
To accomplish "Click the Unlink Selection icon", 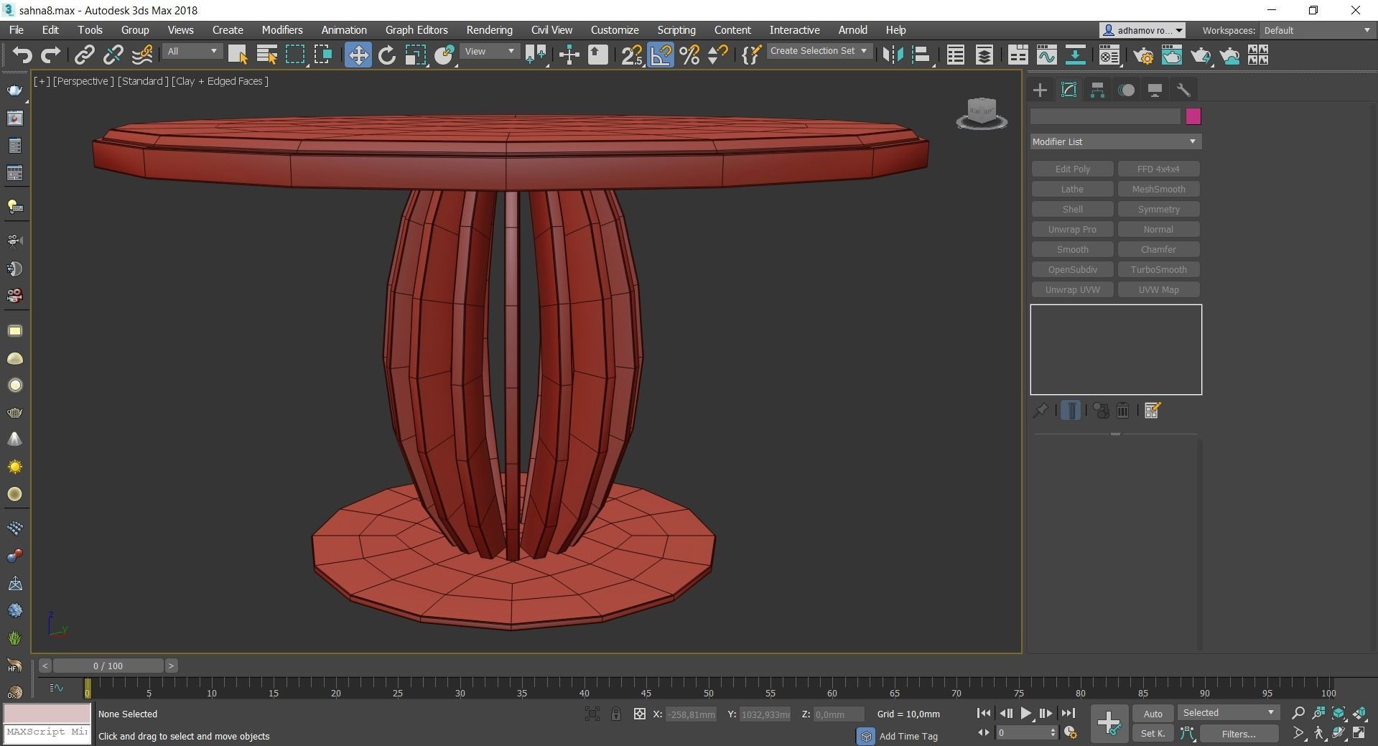I will (x=113, y=55).
